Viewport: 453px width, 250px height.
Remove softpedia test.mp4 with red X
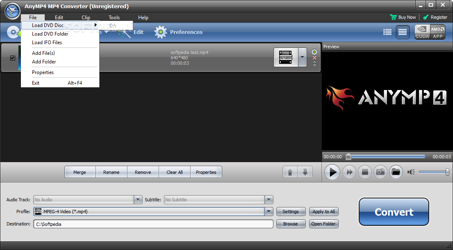(x=314, y=58)
